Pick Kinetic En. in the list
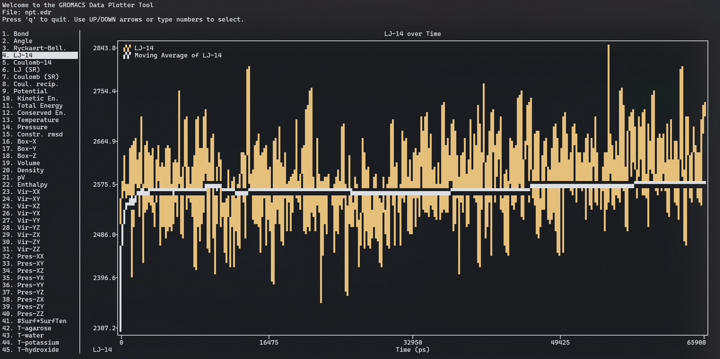This screenshot has width=720, height=359. [31, 98]
